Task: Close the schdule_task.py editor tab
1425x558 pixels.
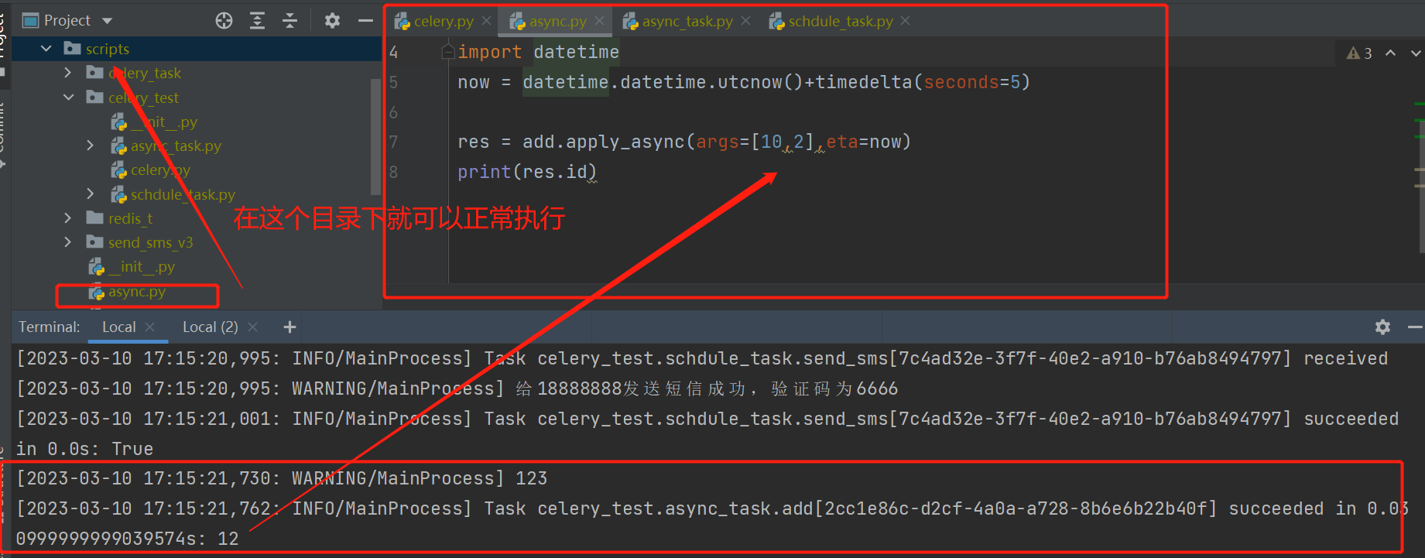Action: coord(906,21)
